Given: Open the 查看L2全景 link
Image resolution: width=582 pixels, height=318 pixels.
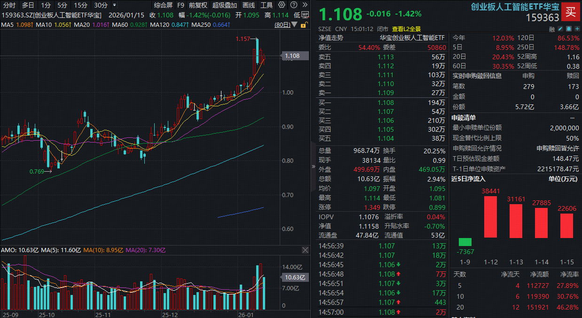Looking at the screenshot, I should [x=406, y=29].
